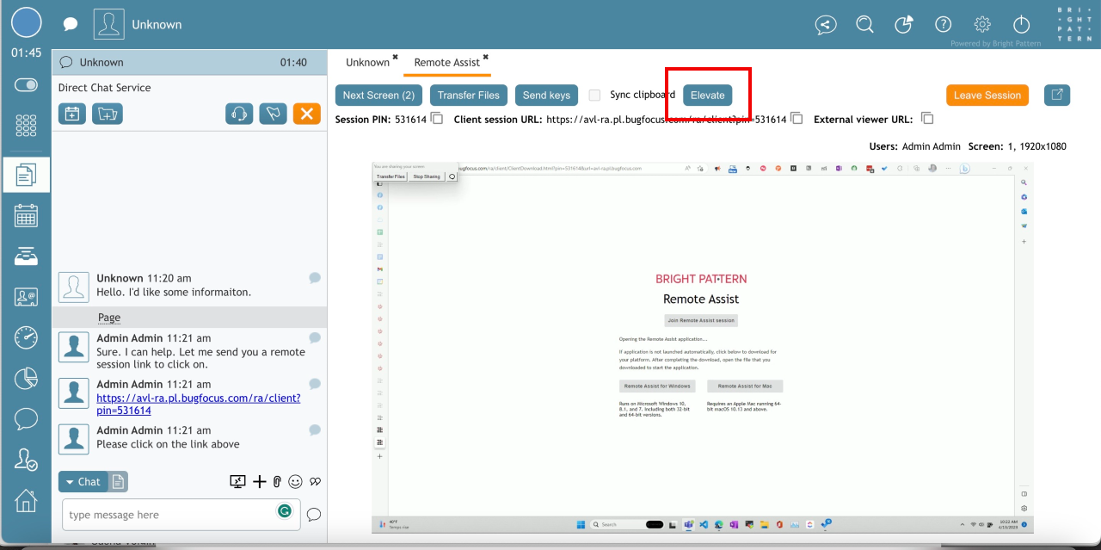Open the chat bubble sidebar icon
The width and height of the screenshot is (1101, 550).
[x=27, y=419]
